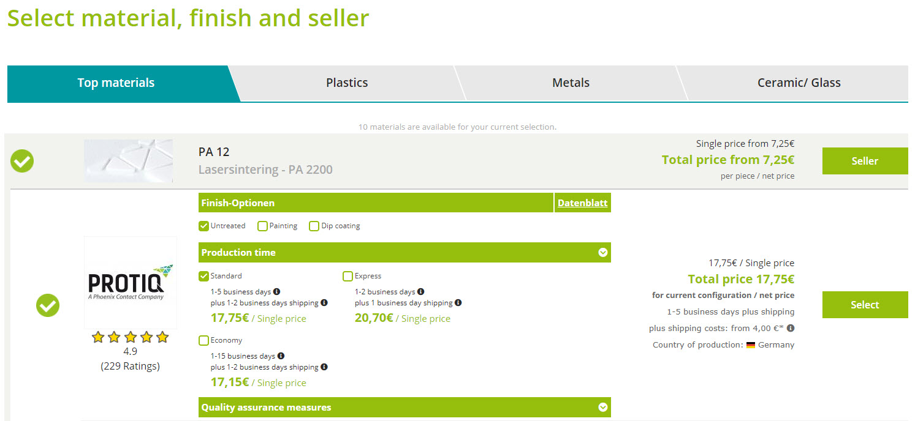This screenshot has width=915, height=421.
Task: Open the Metals tab
Action: 571,83
